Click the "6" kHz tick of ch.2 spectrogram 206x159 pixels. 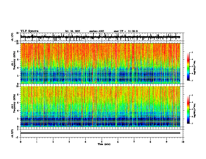click(18, 103)
